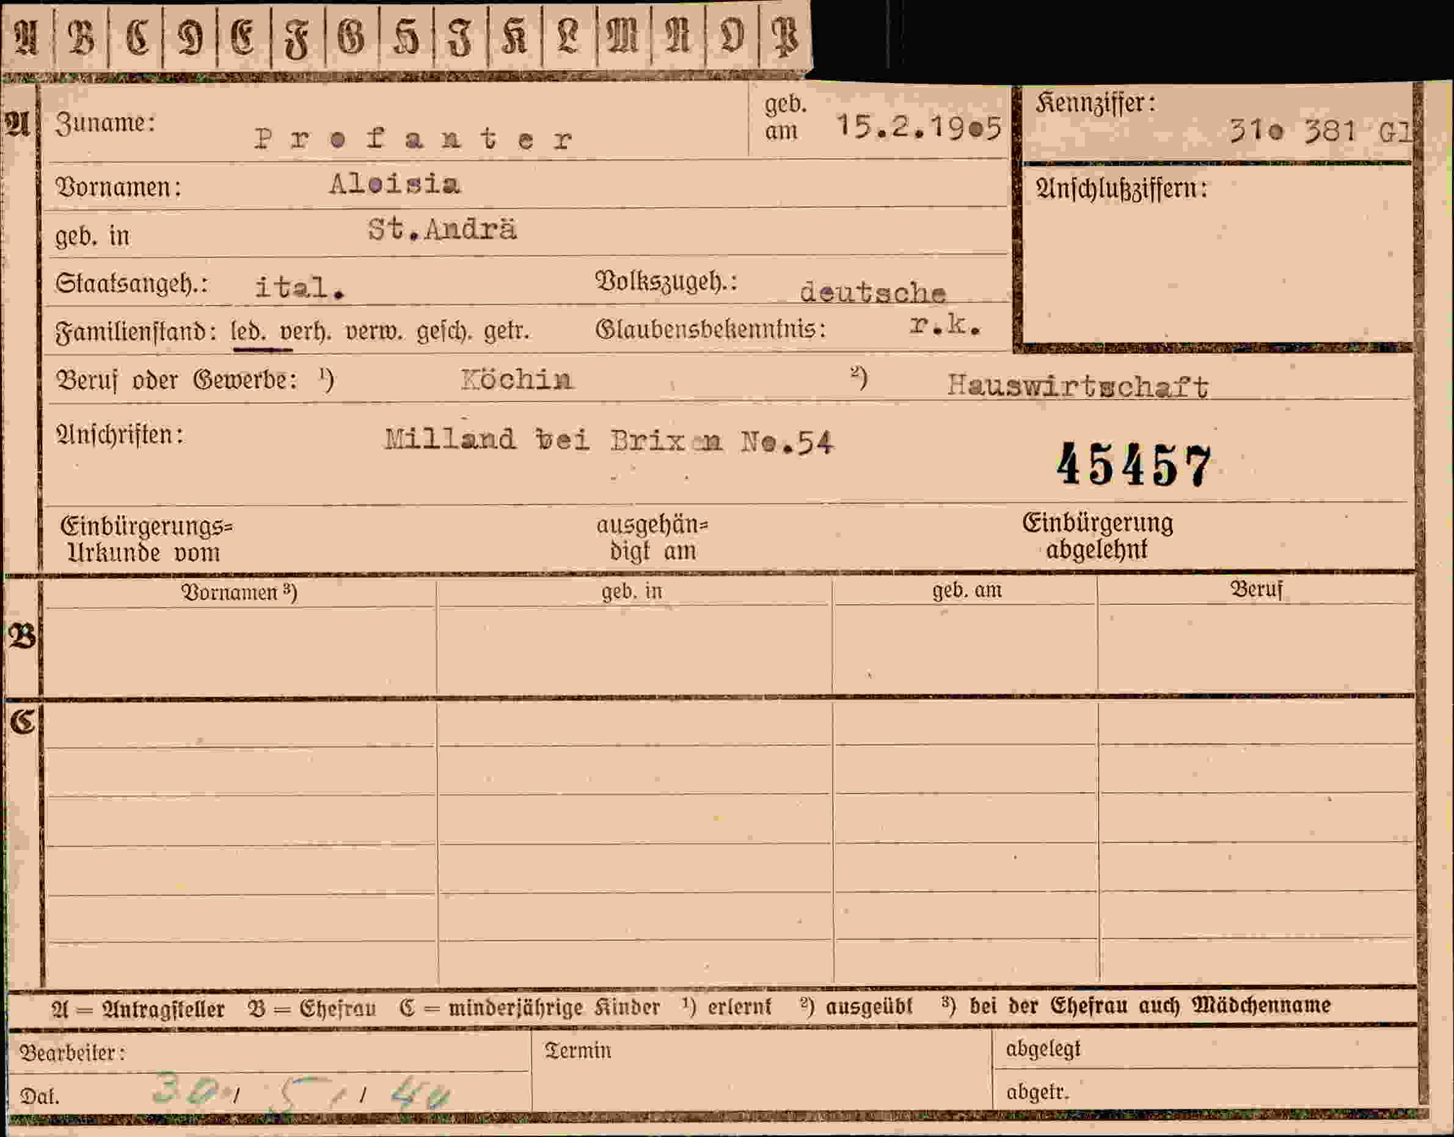The image size is (1454, 1137).
Task: Click the 'Einbürgerung abgelehnt' label
Action: [1098, 536]
